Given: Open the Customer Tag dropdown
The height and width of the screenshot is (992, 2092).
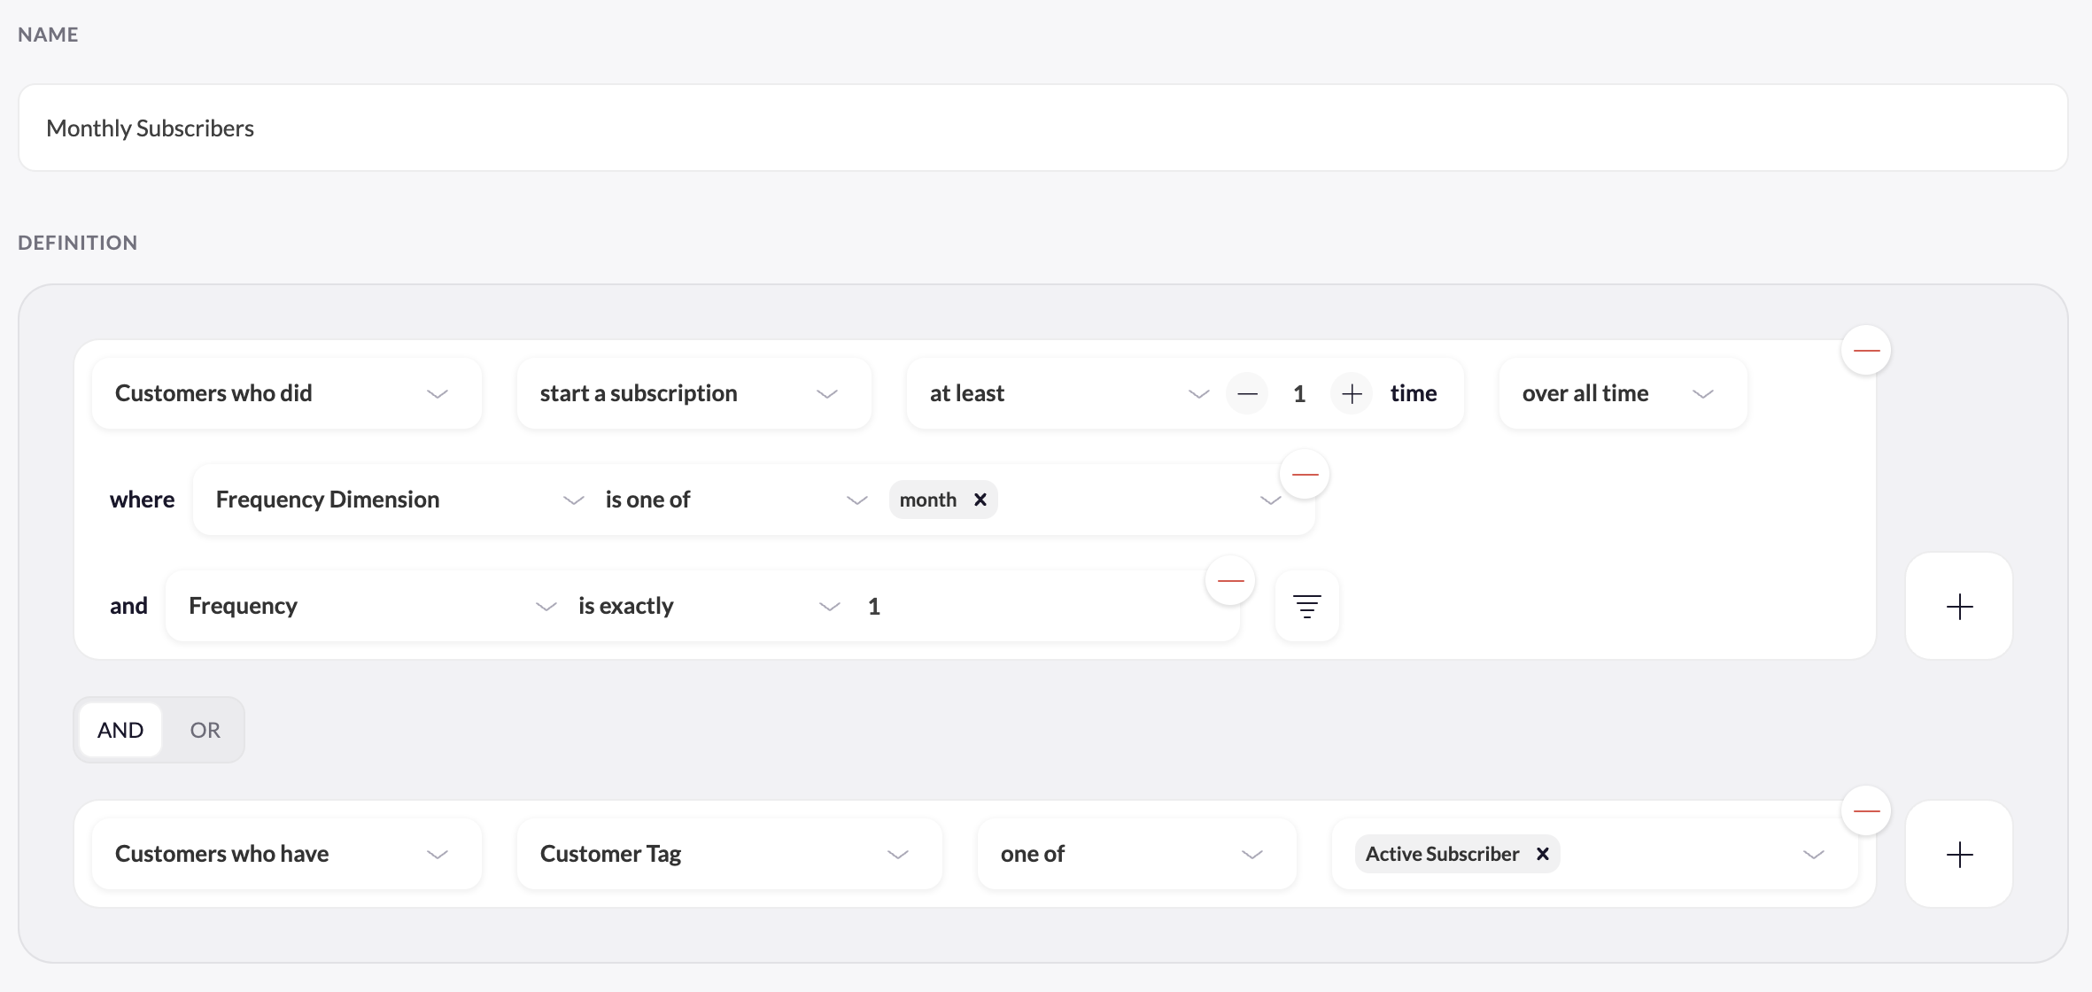Looking at the screenshot, I should click(728, 855).
